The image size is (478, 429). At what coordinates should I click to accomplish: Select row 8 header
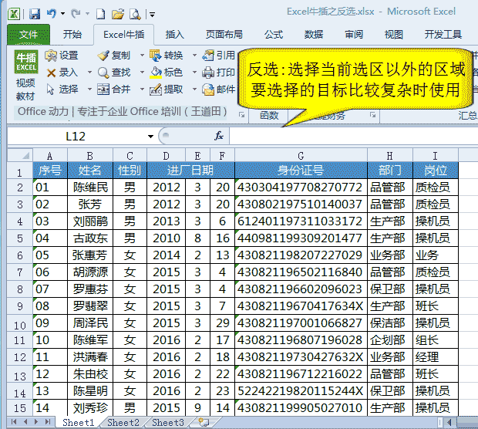click(20, 289)
